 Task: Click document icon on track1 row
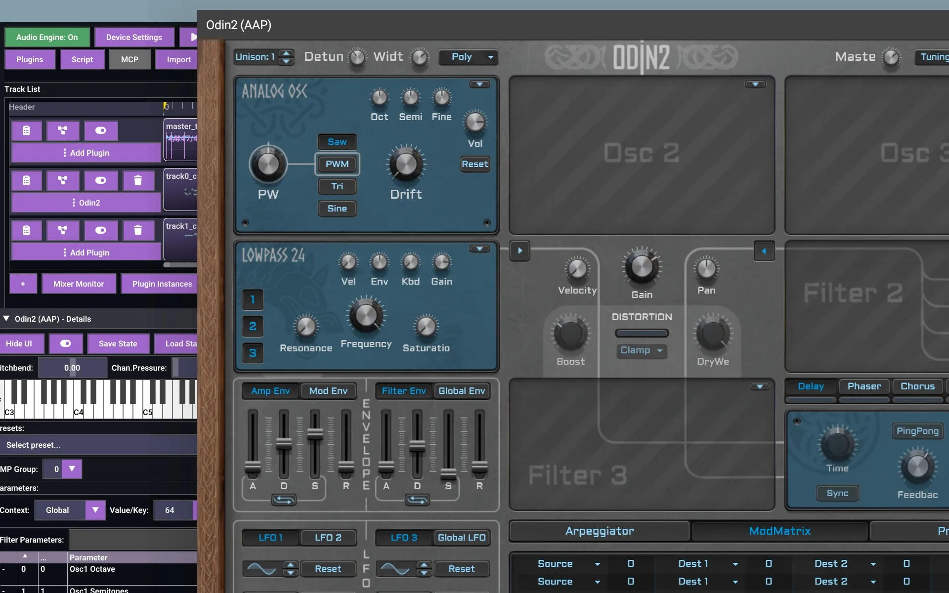coord(26,230)
